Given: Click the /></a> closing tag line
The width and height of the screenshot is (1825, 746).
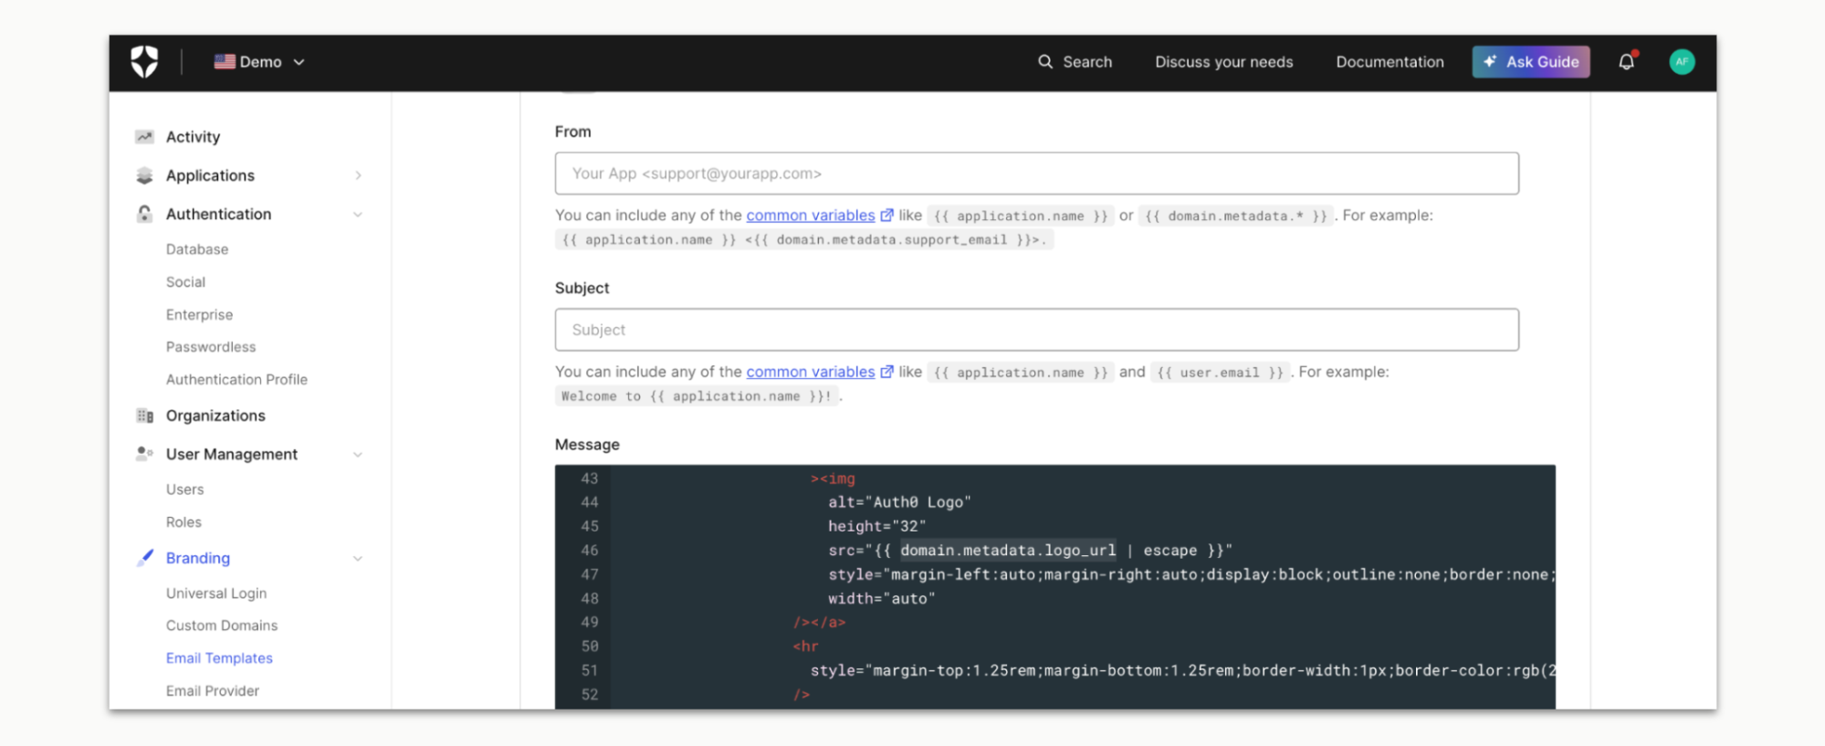Looking at the screenshot, I should (x=819, y=623).
